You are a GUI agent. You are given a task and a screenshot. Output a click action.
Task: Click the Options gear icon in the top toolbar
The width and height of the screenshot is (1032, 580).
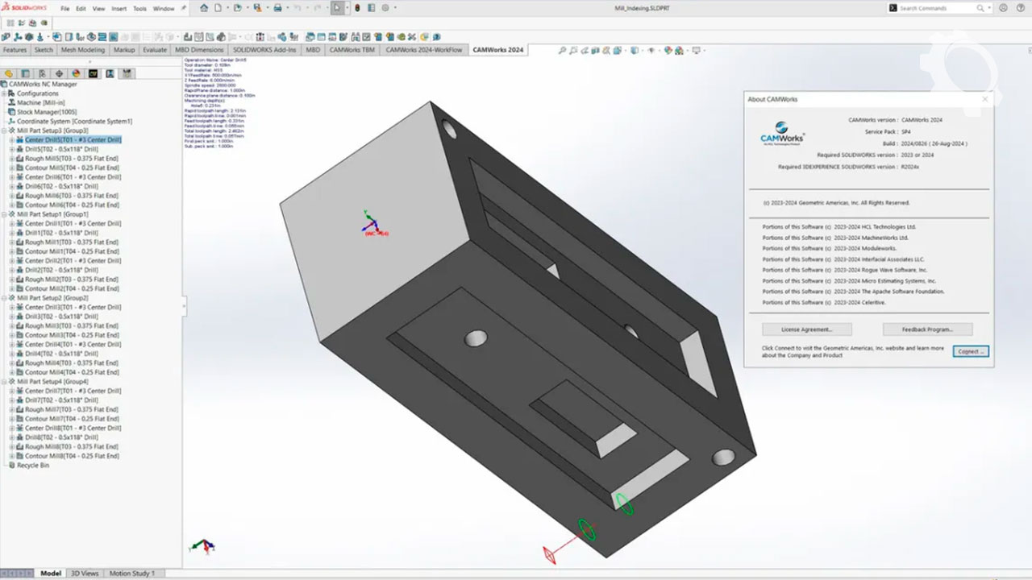coord(385,8)
